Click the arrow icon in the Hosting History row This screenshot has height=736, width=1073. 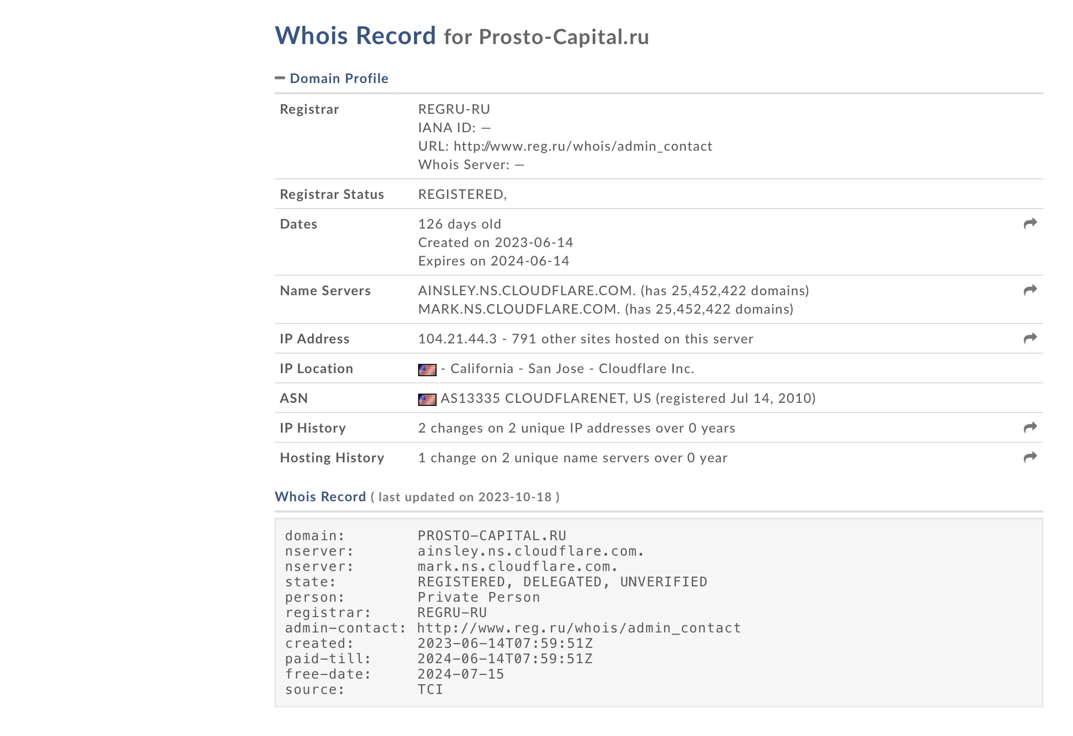coord(1030,457)
